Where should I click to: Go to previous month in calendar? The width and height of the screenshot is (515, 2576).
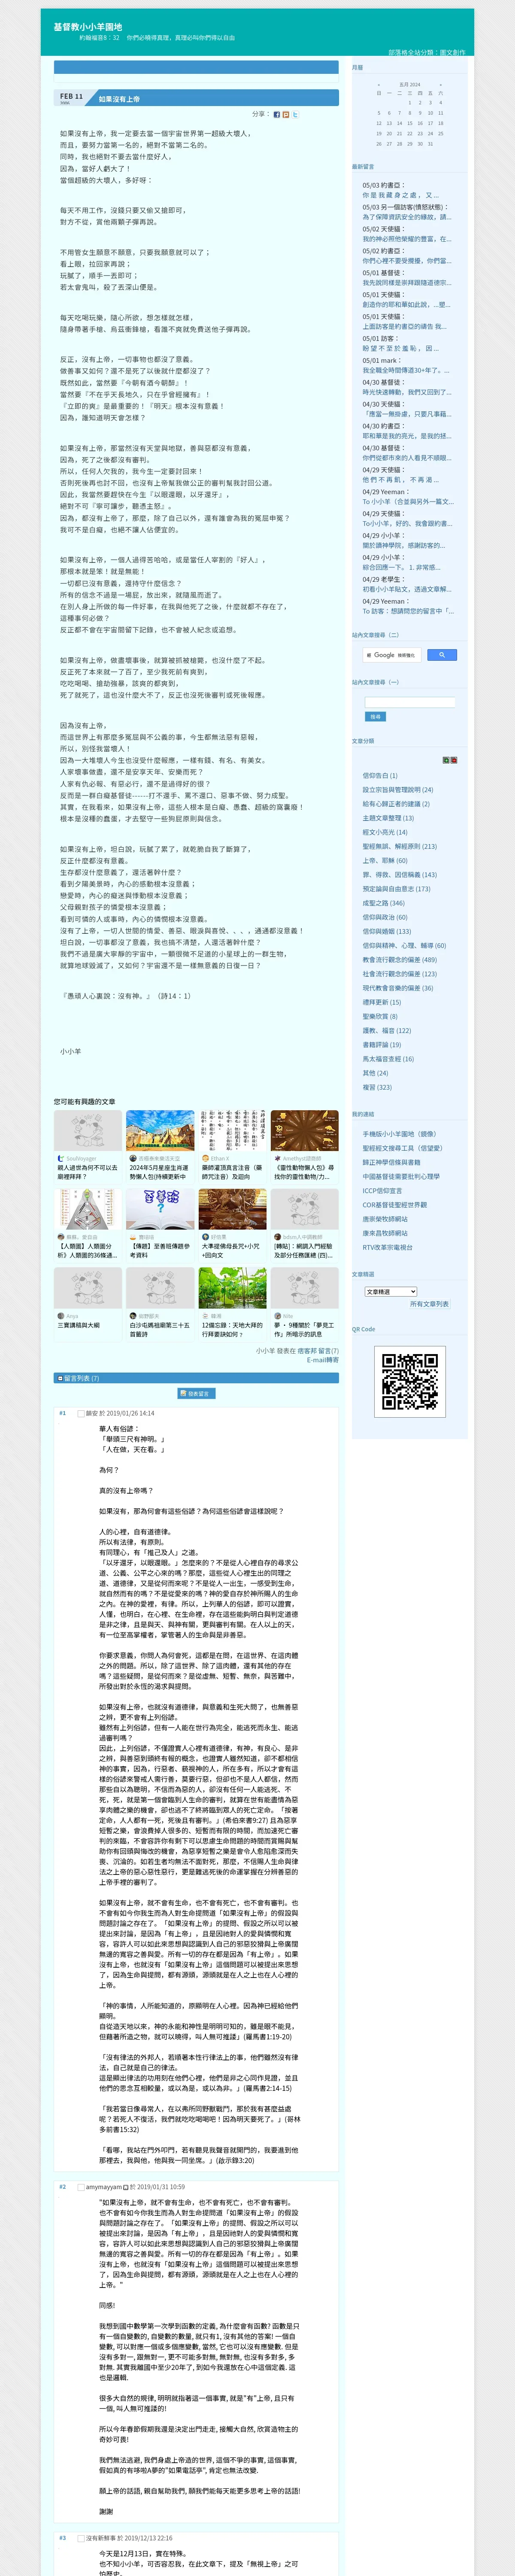click(x=378, y=85)
